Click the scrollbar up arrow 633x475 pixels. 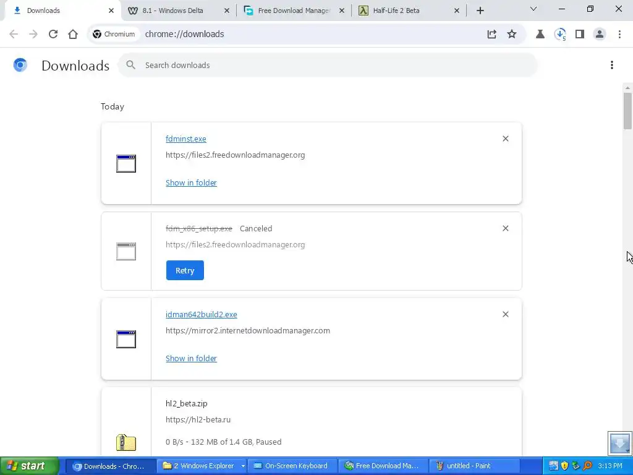coord(627,88)
